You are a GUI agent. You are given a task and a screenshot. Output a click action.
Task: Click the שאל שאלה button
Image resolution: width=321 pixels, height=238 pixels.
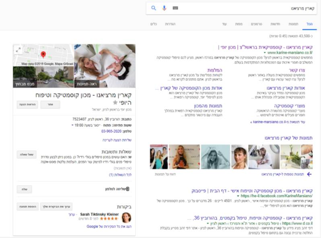[27, 155]
